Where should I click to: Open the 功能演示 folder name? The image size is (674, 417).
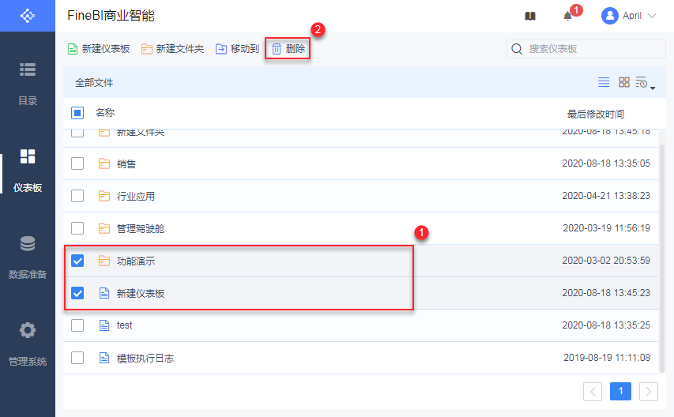136,261
